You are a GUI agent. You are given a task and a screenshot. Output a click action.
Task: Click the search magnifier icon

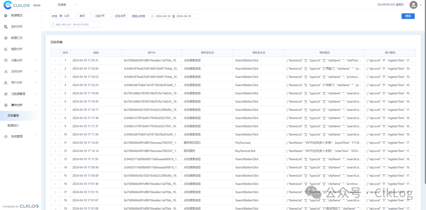(53, 24)
